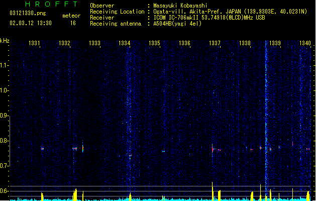Click the ICOM IC-706mkII receiver text
The image size is (316, 201).
click(176, 18)
